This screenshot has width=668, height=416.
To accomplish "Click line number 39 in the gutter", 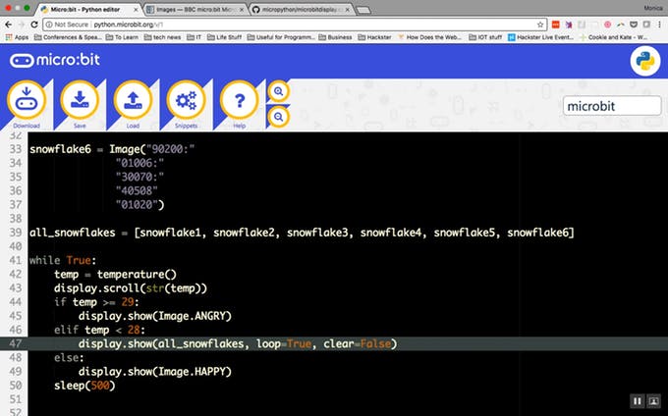I will coord(16,233).
